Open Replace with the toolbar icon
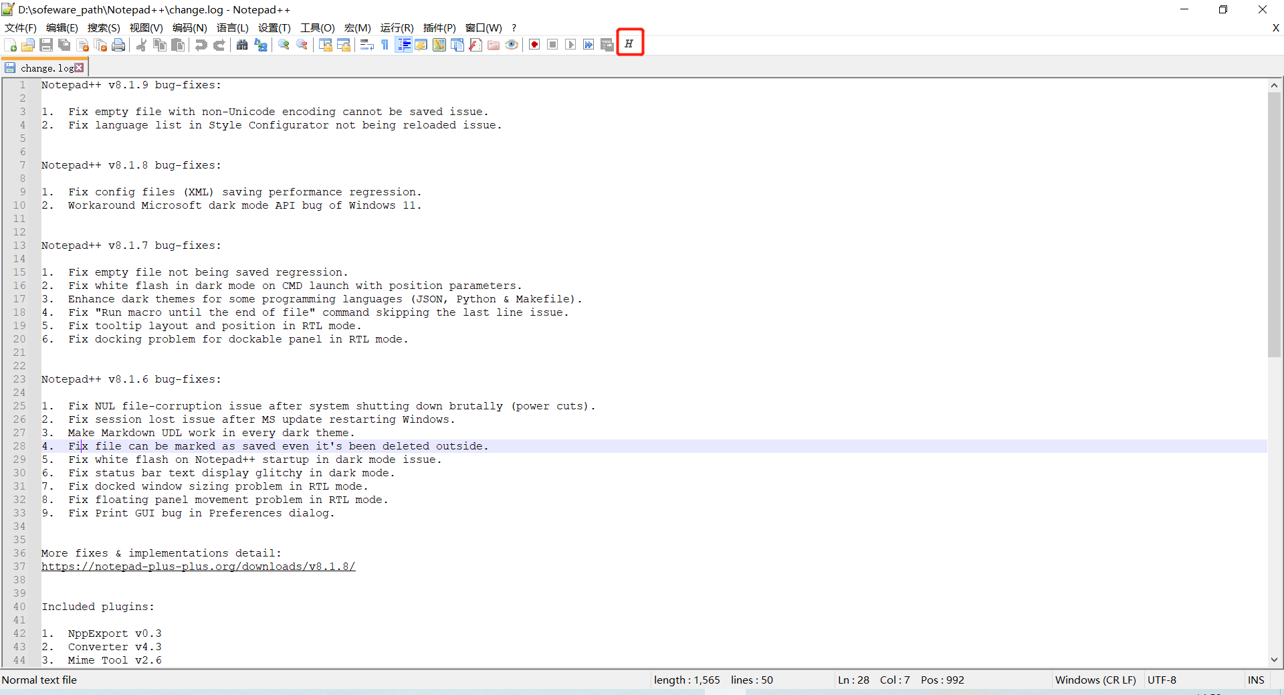The height and width of the screenshot is (695, 1284). 261,45
